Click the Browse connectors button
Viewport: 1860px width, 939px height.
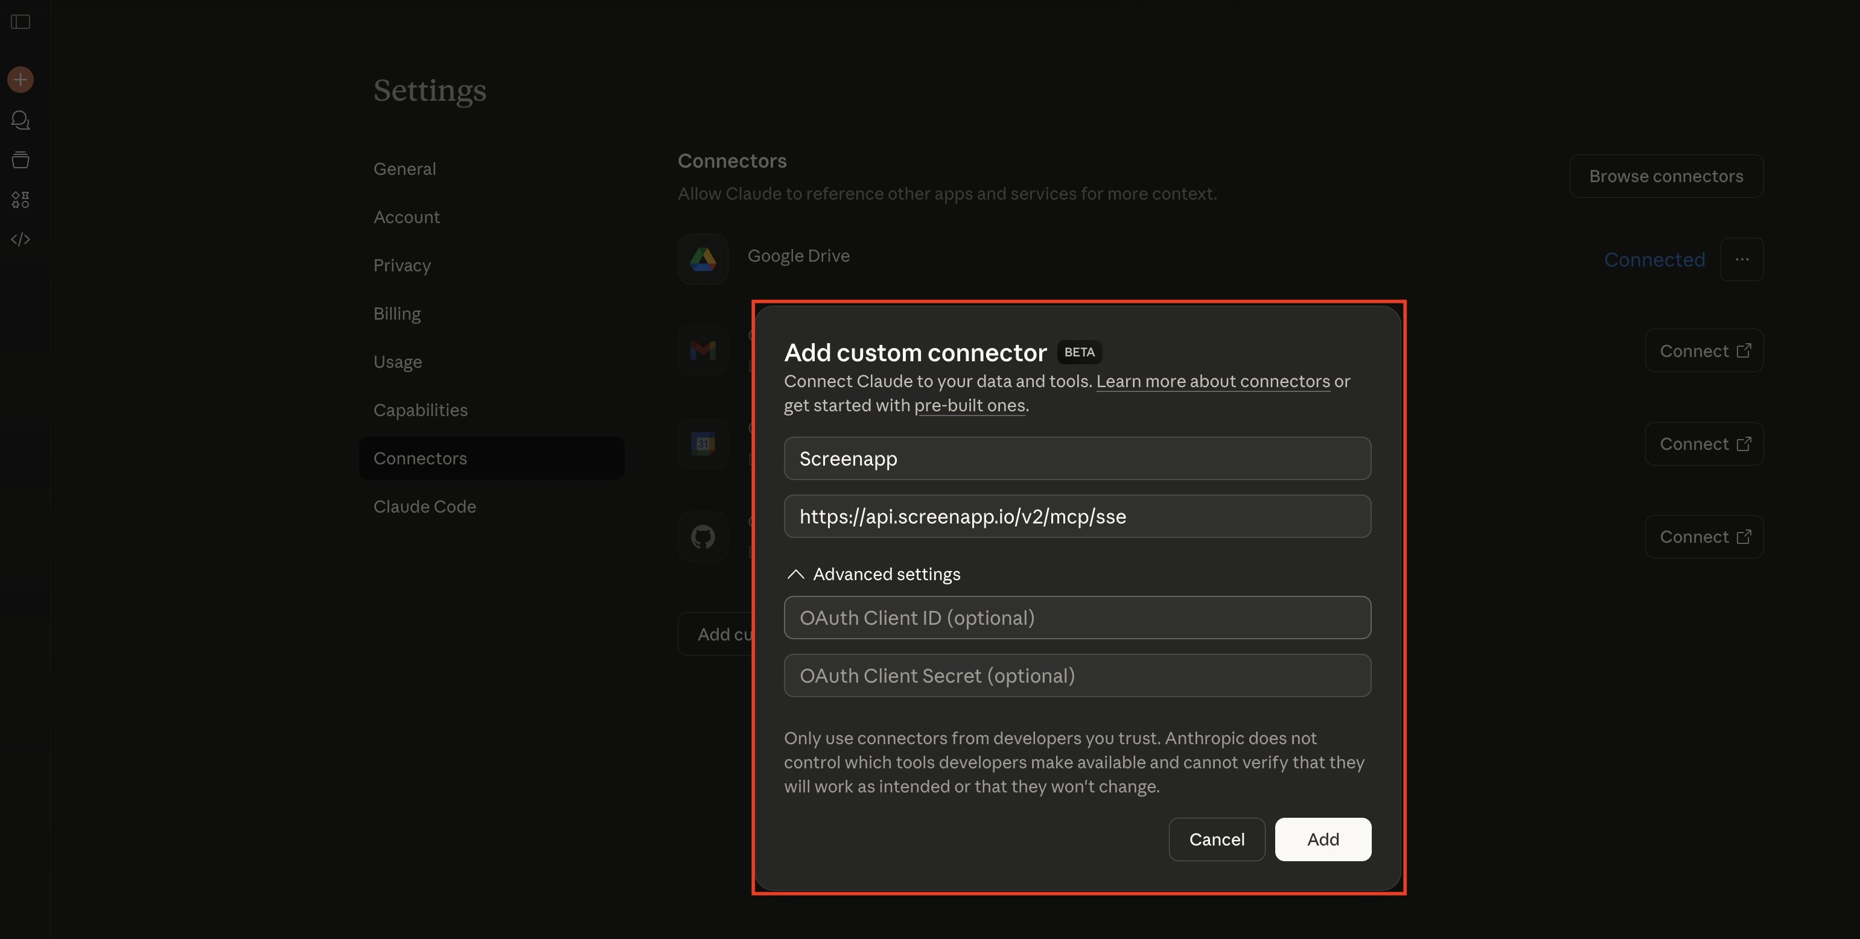(x=1666, y=175)
